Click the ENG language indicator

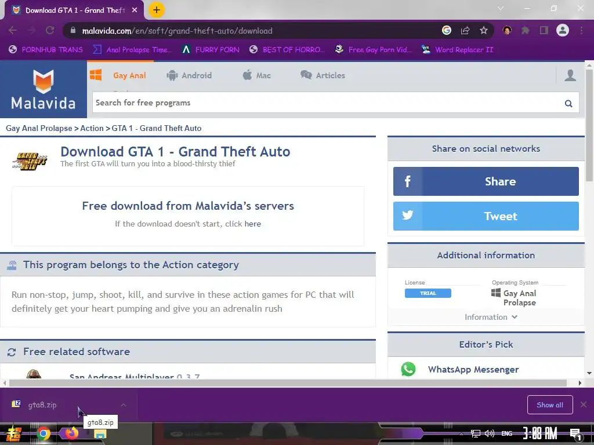[x=507, y=433]
